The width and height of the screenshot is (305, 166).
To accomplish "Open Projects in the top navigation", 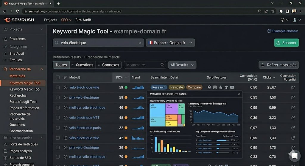I will click(x=51, y=20).
